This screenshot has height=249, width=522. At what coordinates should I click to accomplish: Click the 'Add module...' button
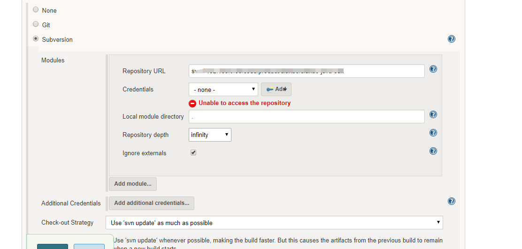coord(133,184)
